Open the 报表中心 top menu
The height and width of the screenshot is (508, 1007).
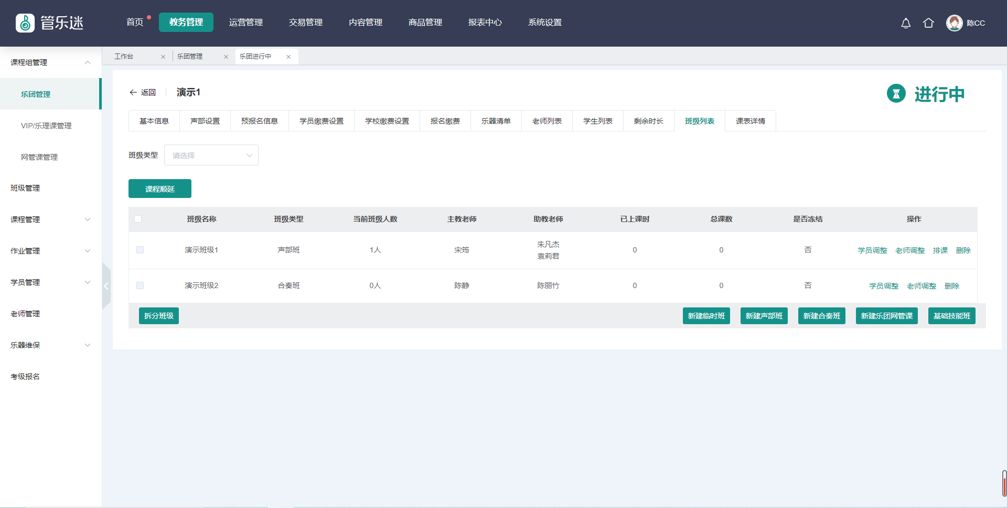485,23
